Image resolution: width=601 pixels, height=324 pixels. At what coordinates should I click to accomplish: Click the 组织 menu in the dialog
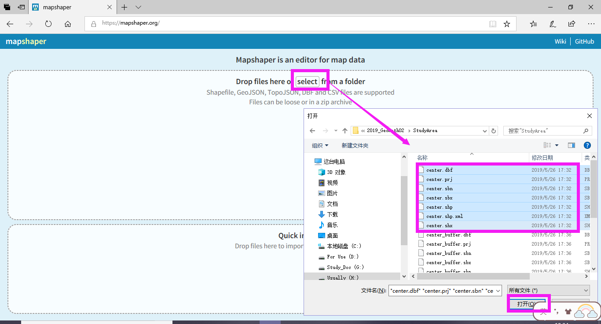[x=320, y=145]
